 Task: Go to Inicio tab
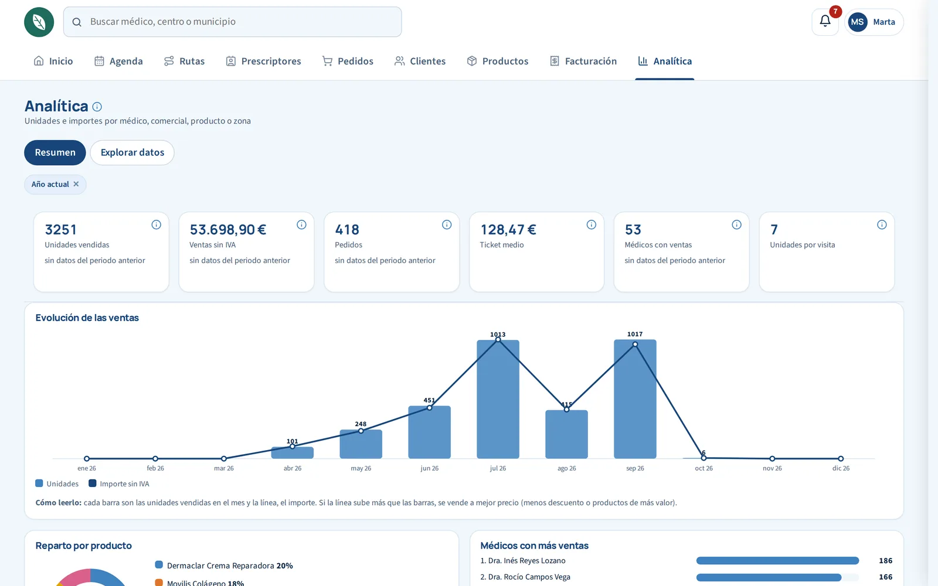pos(53,61)
